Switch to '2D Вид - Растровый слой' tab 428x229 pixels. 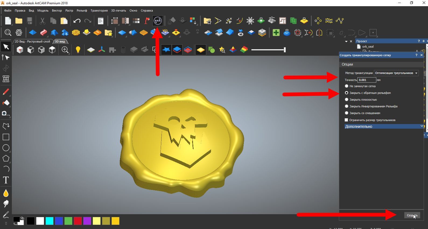click(32, 41)
